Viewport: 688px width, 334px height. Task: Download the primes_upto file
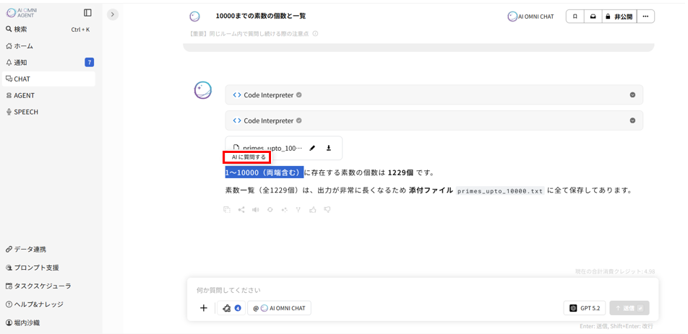(329, 148)
